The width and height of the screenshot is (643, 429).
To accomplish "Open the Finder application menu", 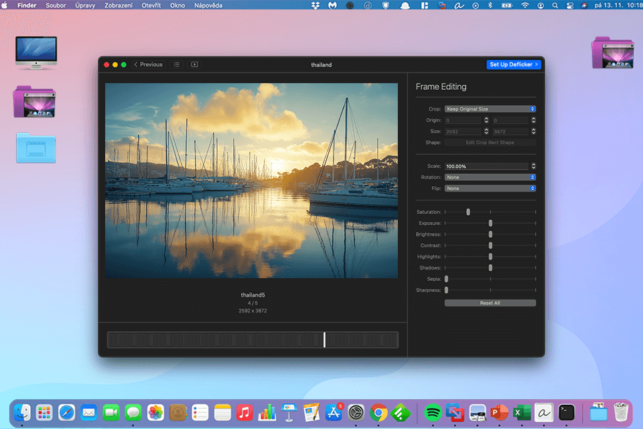I will 27,5.
